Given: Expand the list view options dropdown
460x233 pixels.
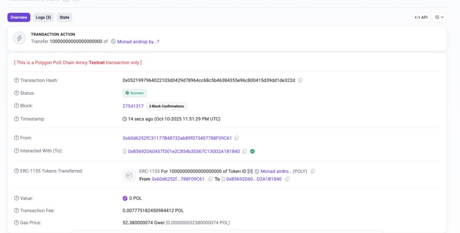Looking at the screenshot, I should [x=439, y=17].
